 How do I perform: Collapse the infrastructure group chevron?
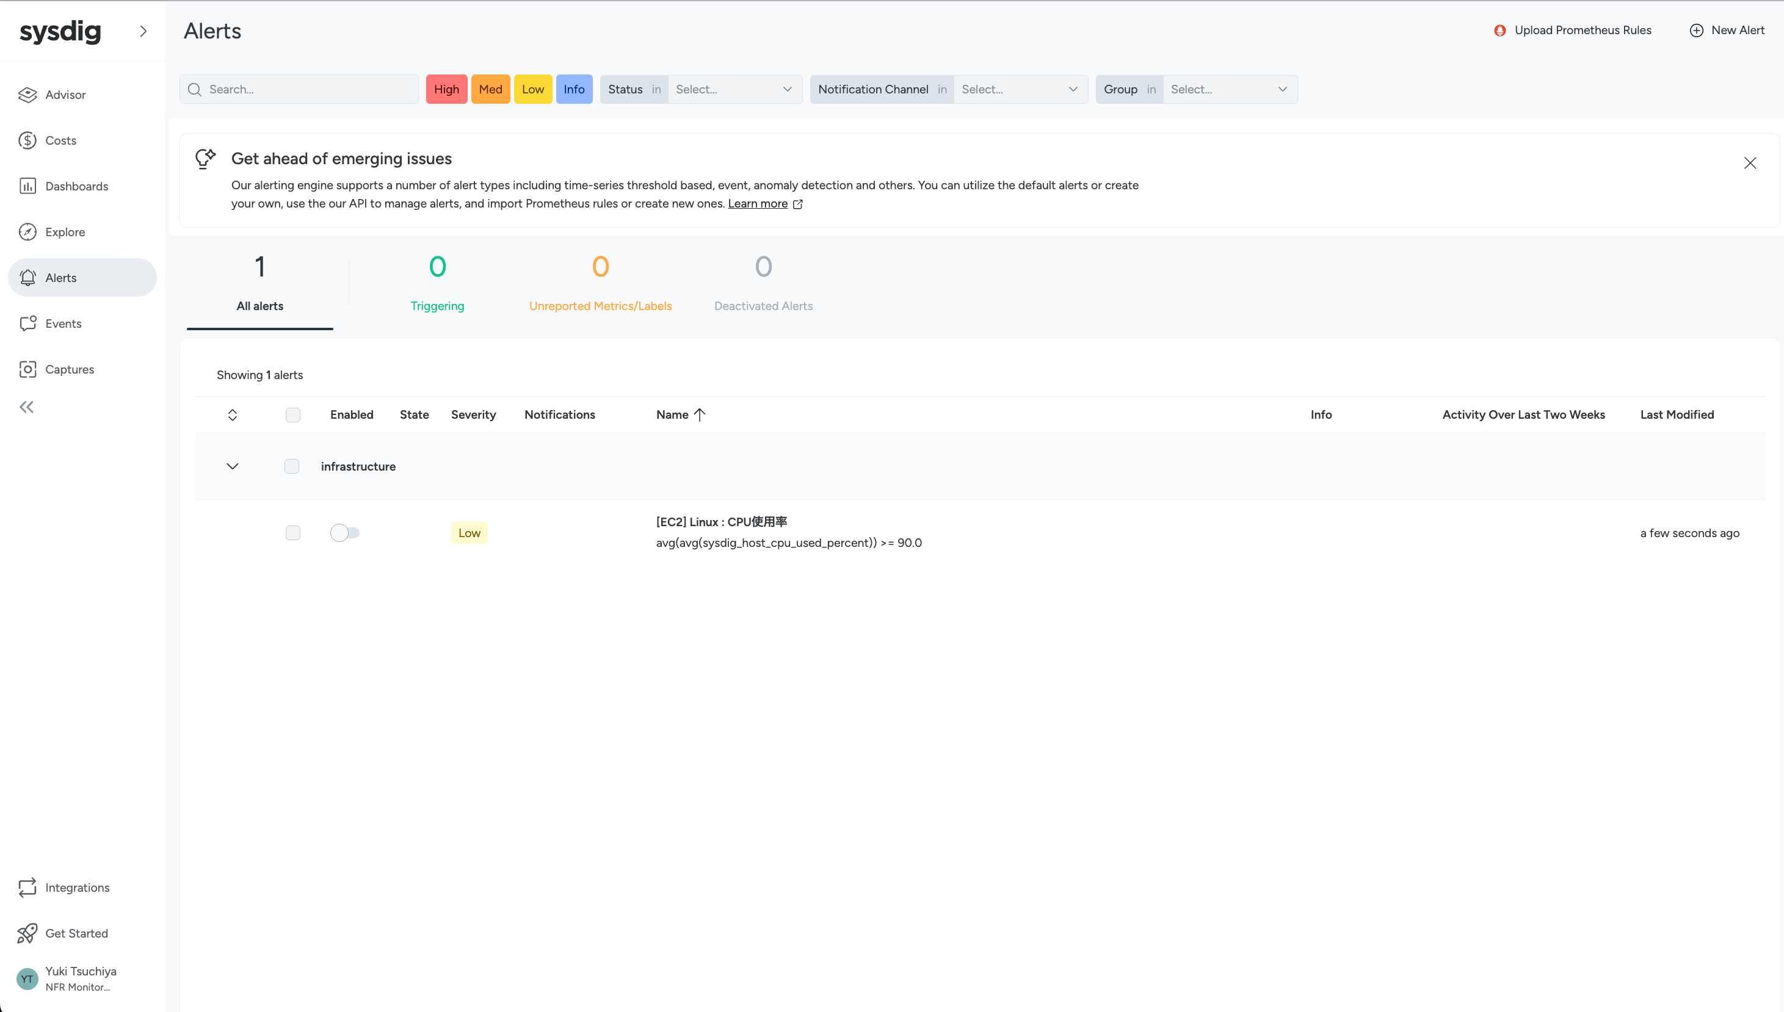click(x=232, y=466)
